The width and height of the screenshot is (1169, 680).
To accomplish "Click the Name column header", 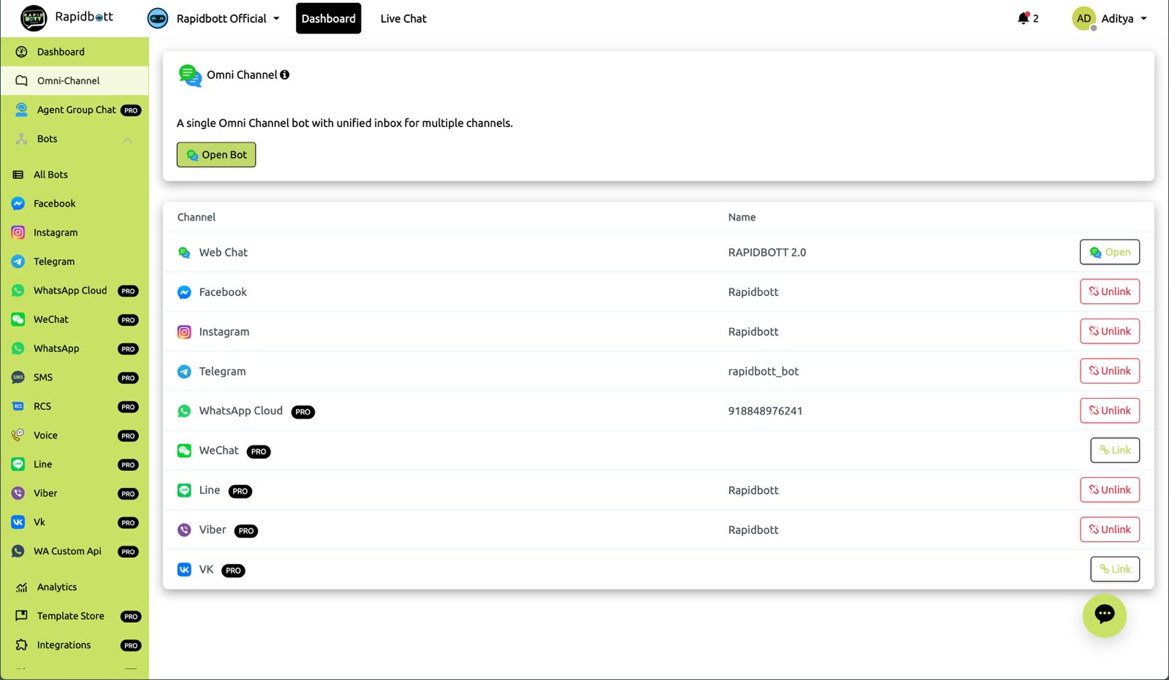I will point(742,217).
